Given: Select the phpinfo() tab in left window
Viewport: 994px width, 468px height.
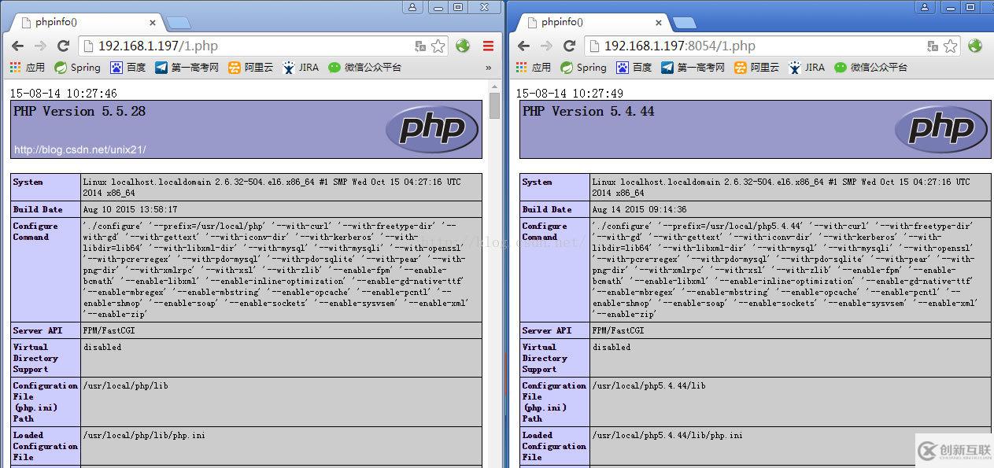Looking at the screenshot, I should click(x=85, y=22).
